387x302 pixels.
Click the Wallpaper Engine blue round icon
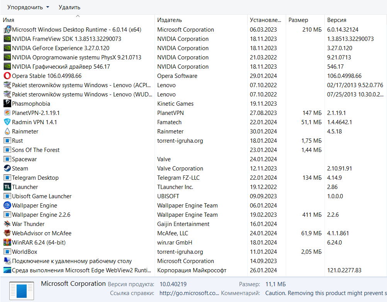(7, 205)
